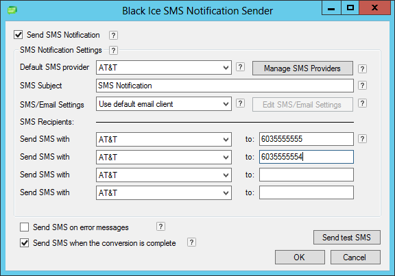Open SMS/Email Settings dropdown list

click(164, 104)
